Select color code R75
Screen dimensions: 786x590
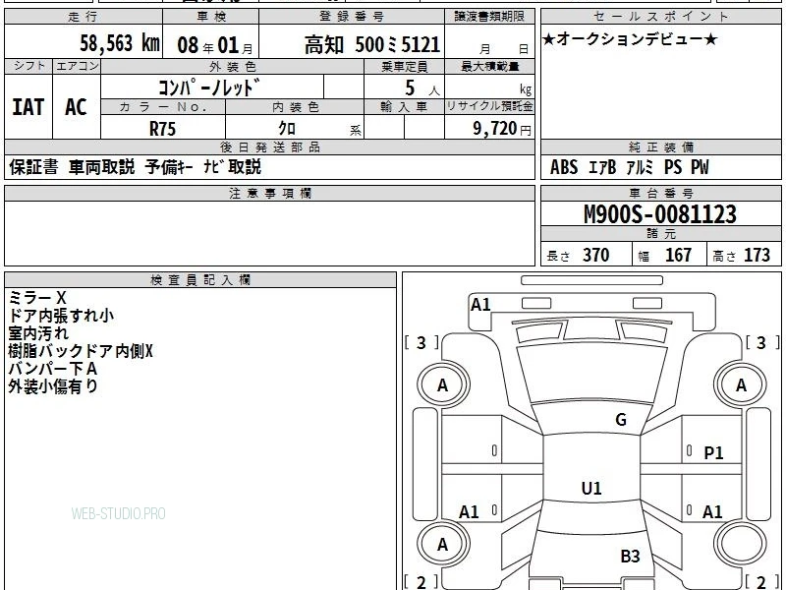click(x=162, y=129)
